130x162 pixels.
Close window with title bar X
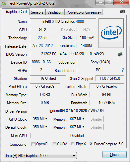click(121, 2)
